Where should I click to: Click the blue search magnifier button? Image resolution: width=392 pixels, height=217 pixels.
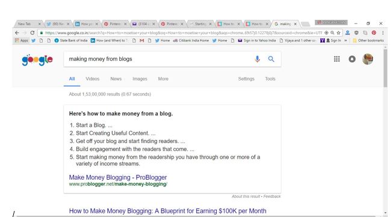tap(271, 59)
